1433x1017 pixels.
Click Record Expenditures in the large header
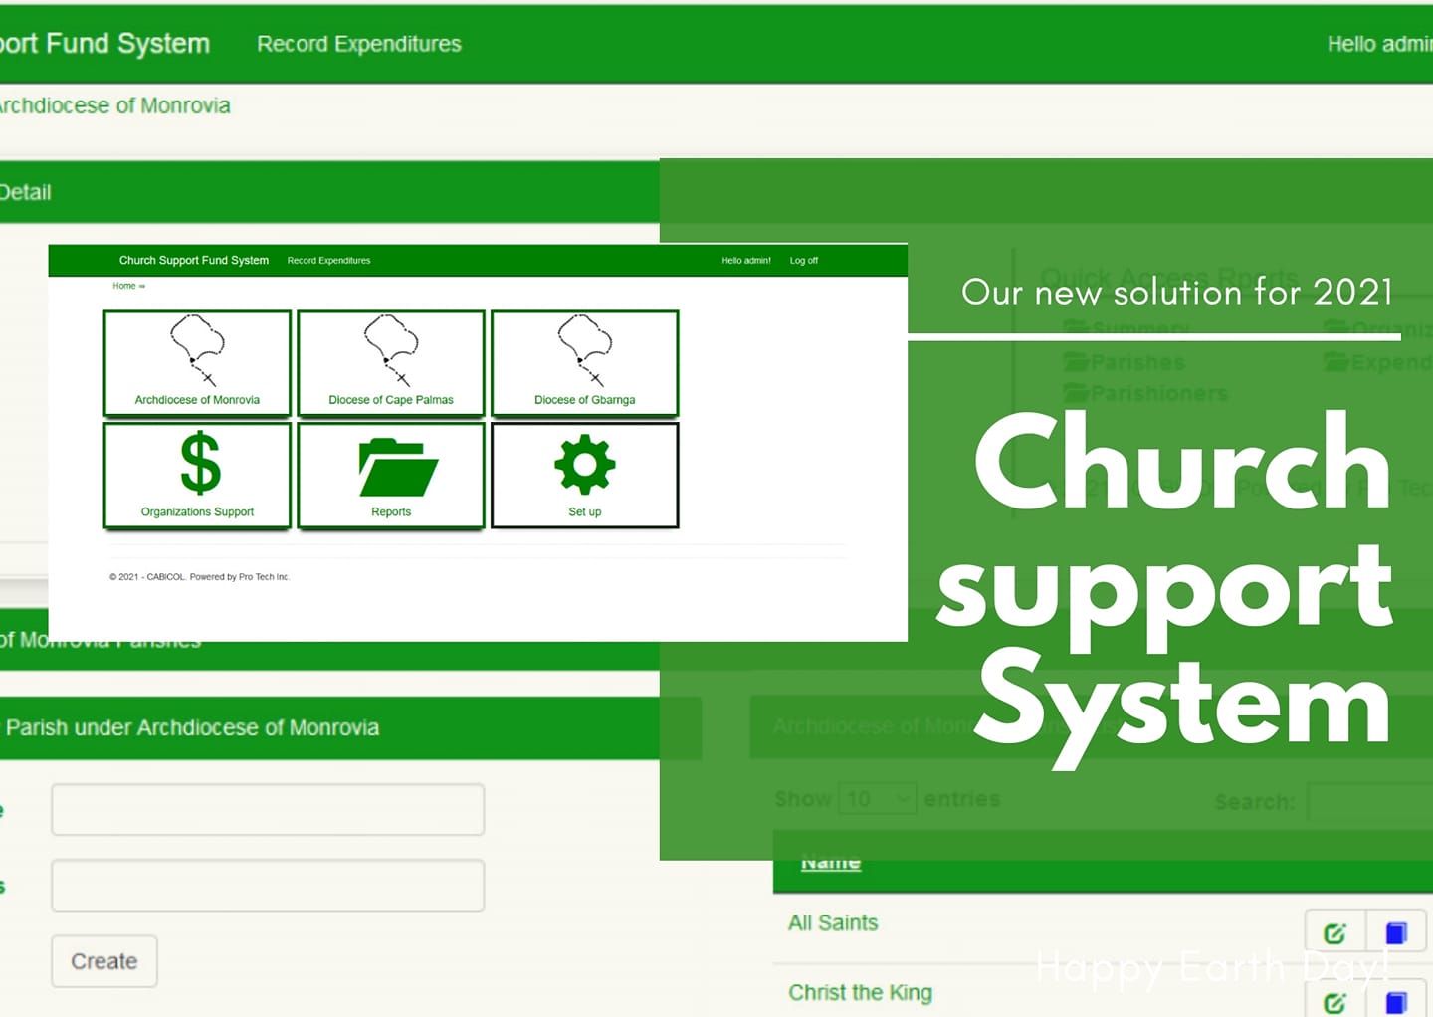[x=359, y=44]
